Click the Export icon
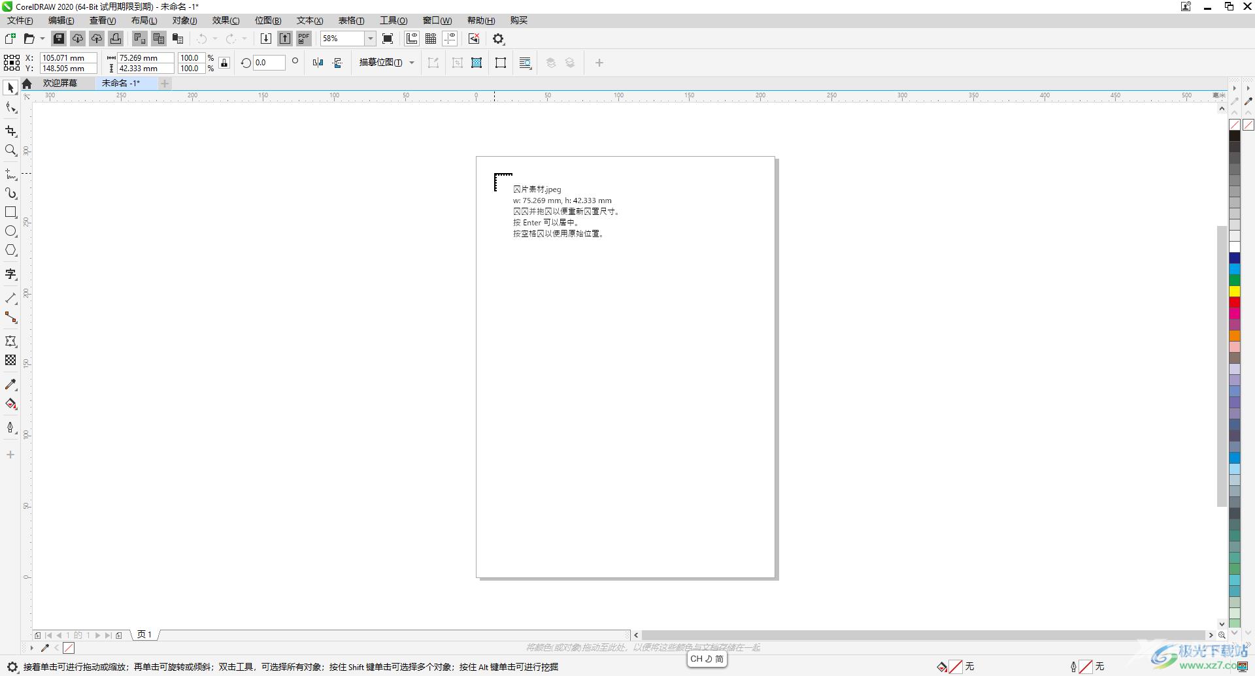The width and height of the screenshot is (1255, 676). 285,39
